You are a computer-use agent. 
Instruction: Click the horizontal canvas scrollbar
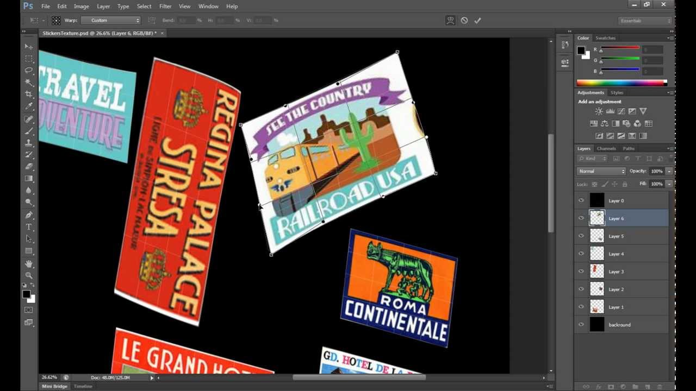(359, 377)
